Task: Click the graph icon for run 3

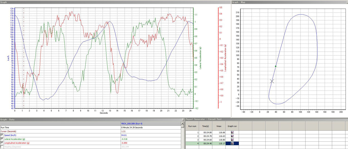Action: tap(232, 140)
